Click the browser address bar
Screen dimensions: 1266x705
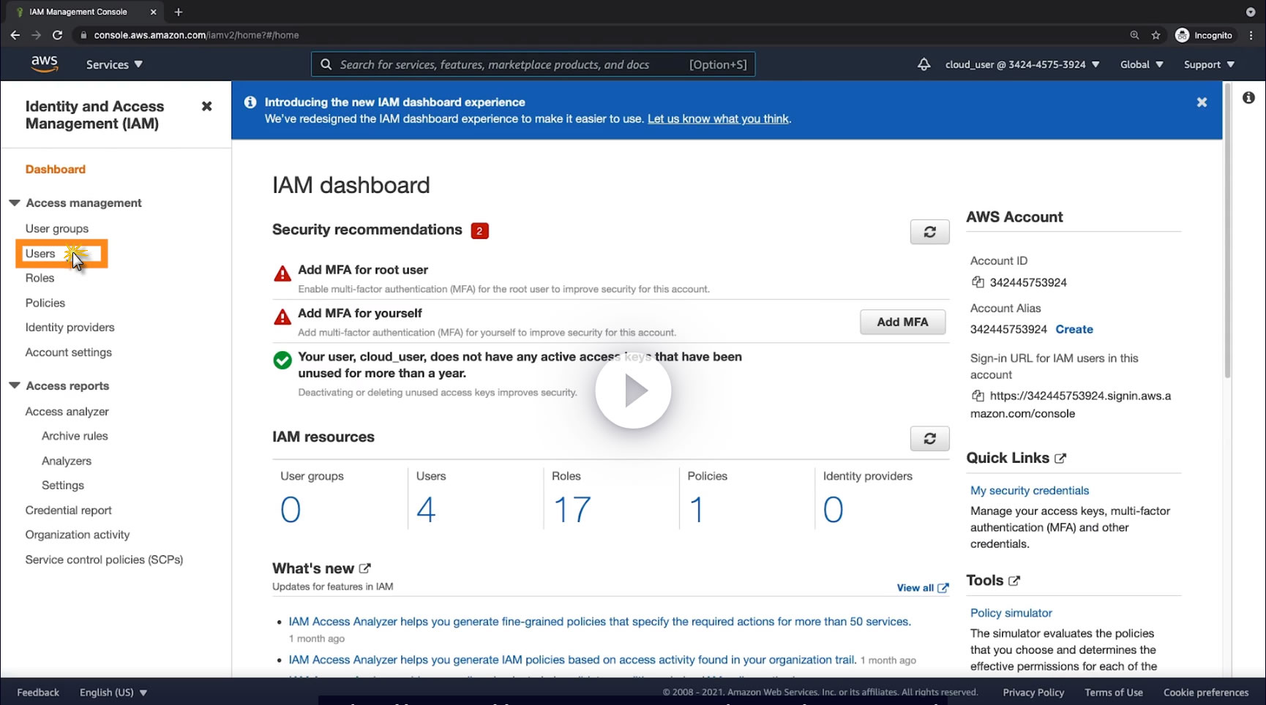pyautogui.click(x=600, y=35)
